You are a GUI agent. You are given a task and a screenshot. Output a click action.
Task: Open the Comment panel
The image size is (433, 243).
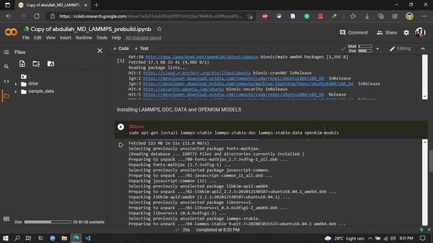(x=354, y=32)
